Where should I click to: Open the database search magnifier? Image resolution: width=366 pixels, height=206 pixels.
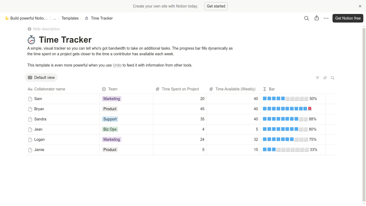click(x=333, y=78)
